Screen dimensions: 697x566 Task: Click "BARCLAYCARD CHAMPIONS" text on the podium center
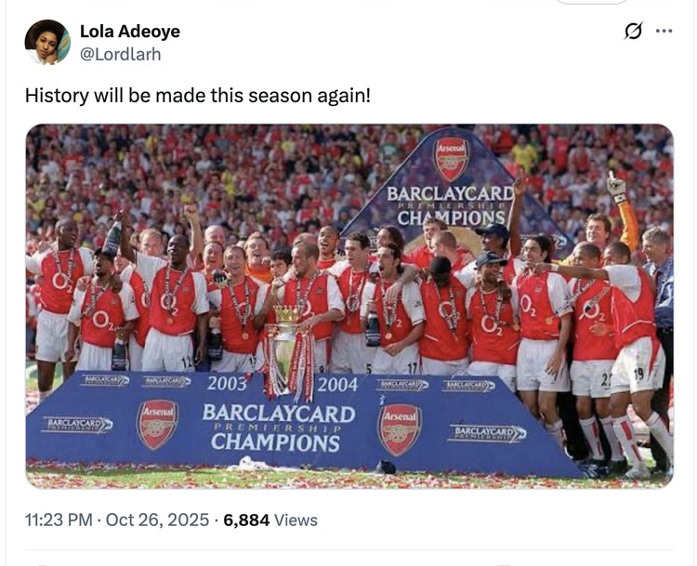pyautogui.click(x=279, y=427)
